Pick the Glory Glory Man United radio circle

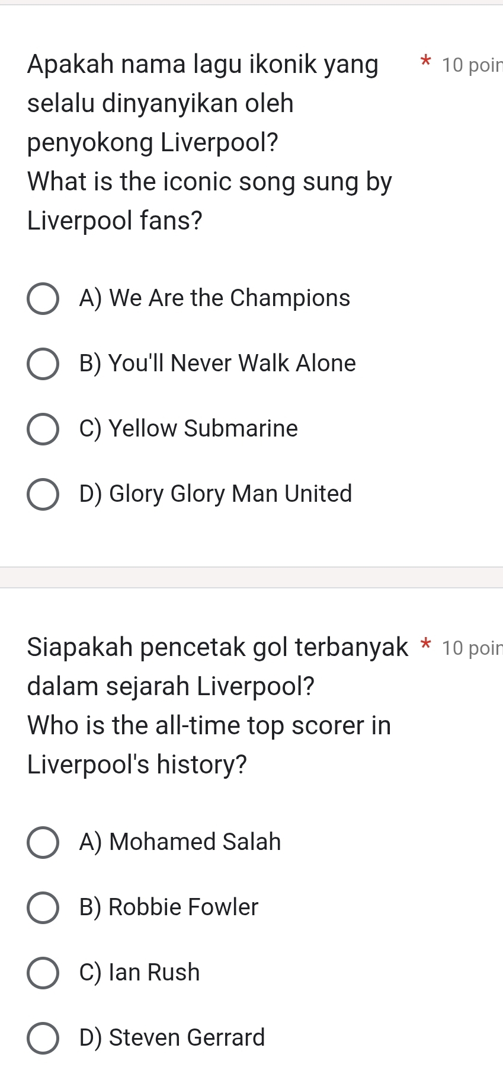(x=43, y=495)
